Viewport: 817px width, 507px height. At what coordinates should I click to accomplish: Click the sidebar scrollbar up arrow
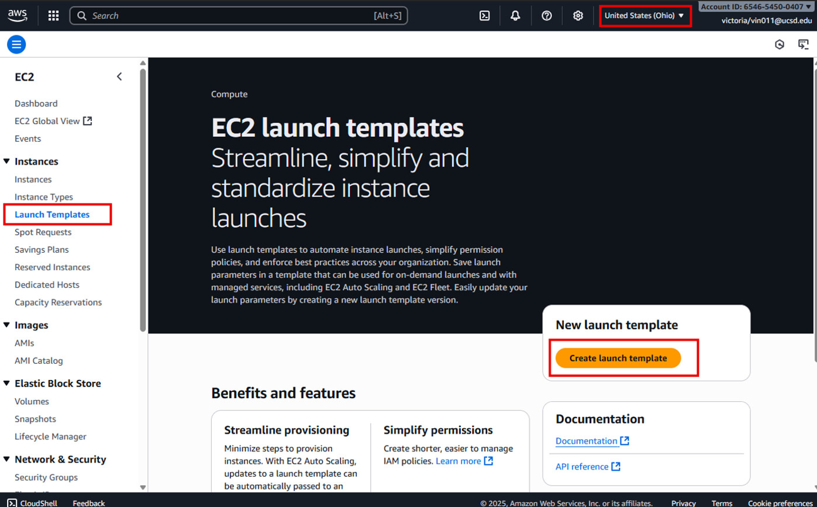pos(143,63)
